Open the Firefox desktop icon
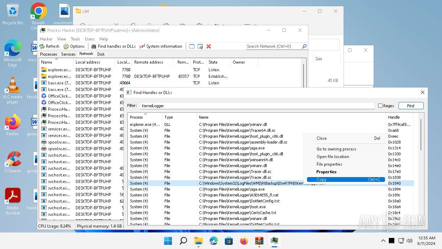 tap(13, 125)
